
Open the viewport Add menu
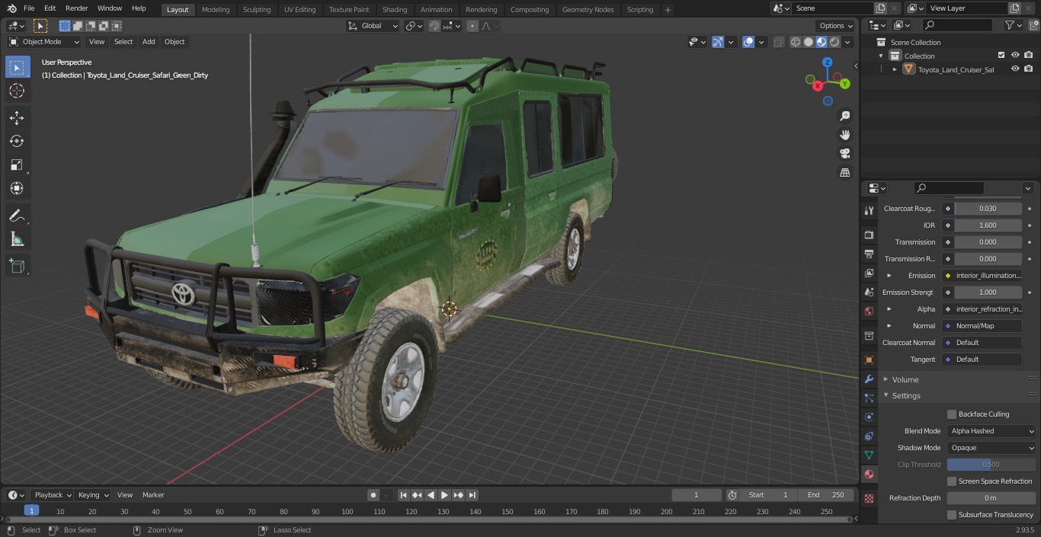coord(149,42)
